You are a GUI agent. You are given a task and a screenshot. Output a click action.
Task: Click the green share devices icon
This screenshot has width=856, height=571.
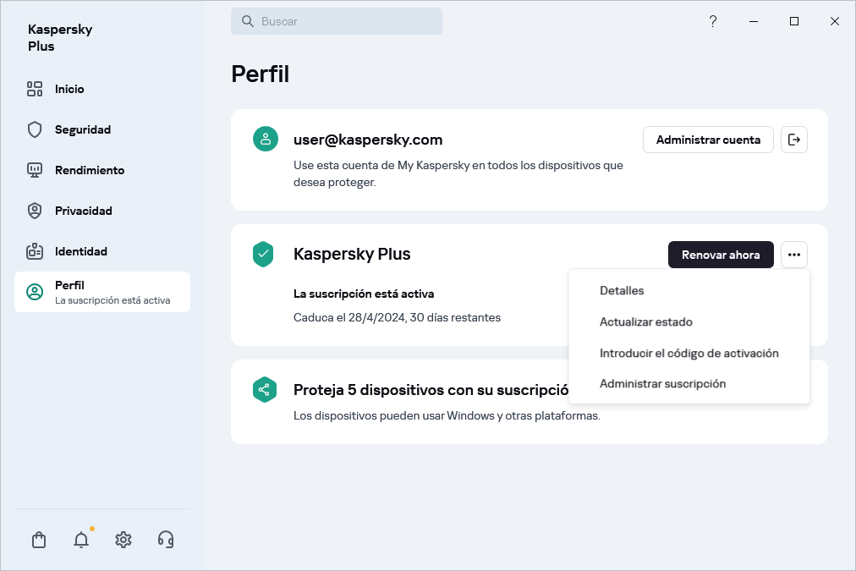(265, 390)
